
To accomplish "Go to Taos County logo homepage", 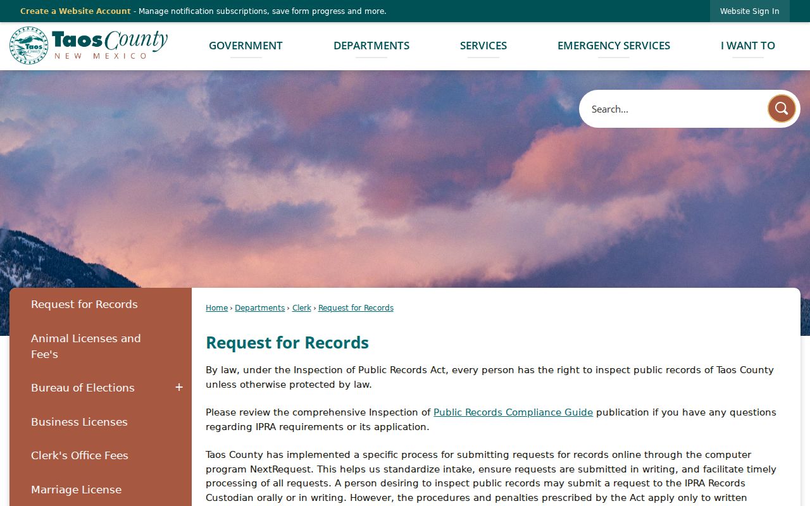I will [89, 46].
